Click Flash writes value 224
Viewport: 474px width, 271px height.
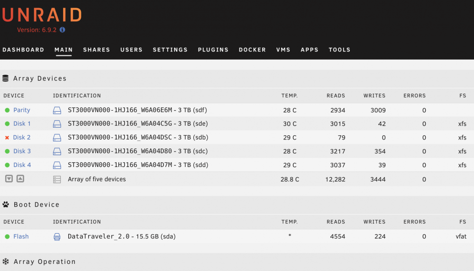pos(380,236)
